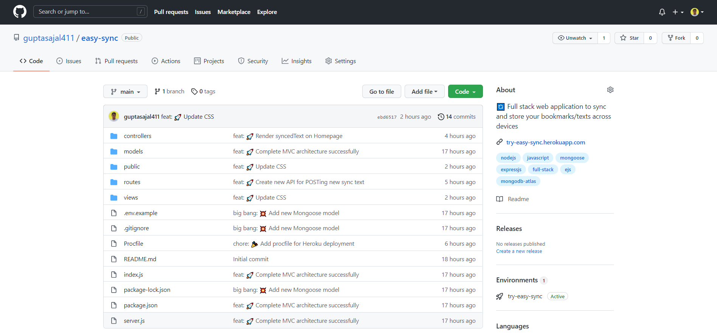Open the try-easy-sync.herokuapp.com link

click(546, 142)
